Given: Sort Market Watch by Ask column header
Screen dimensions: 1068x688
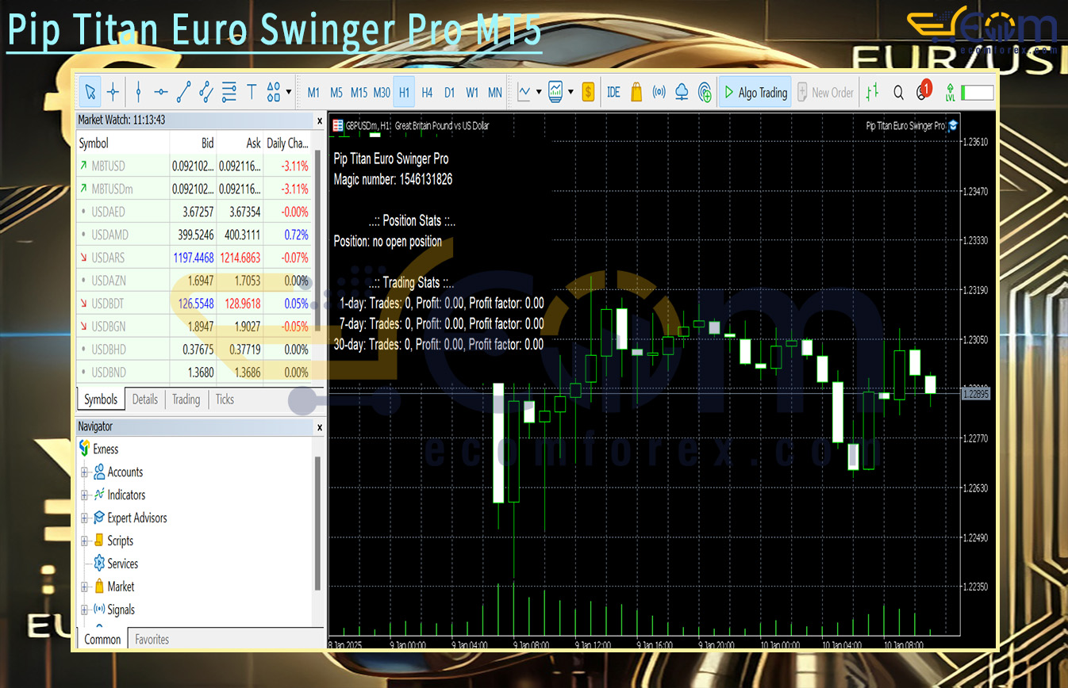Looking at the screenshot, I should point(240,143).
